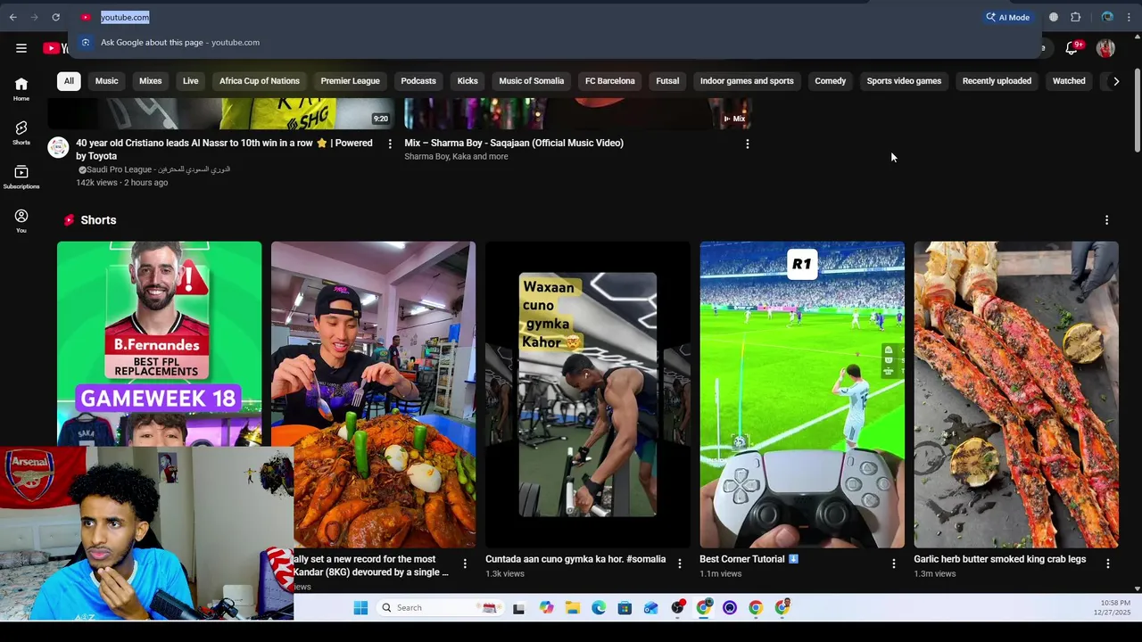The width and height of the screenshot is (1142, 642).
Task: Select the Watched chip
Action: [1069, 81]
